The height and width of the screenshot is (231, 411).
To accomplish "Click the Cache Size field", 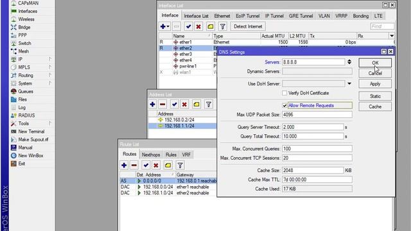I will coord(313,170).
